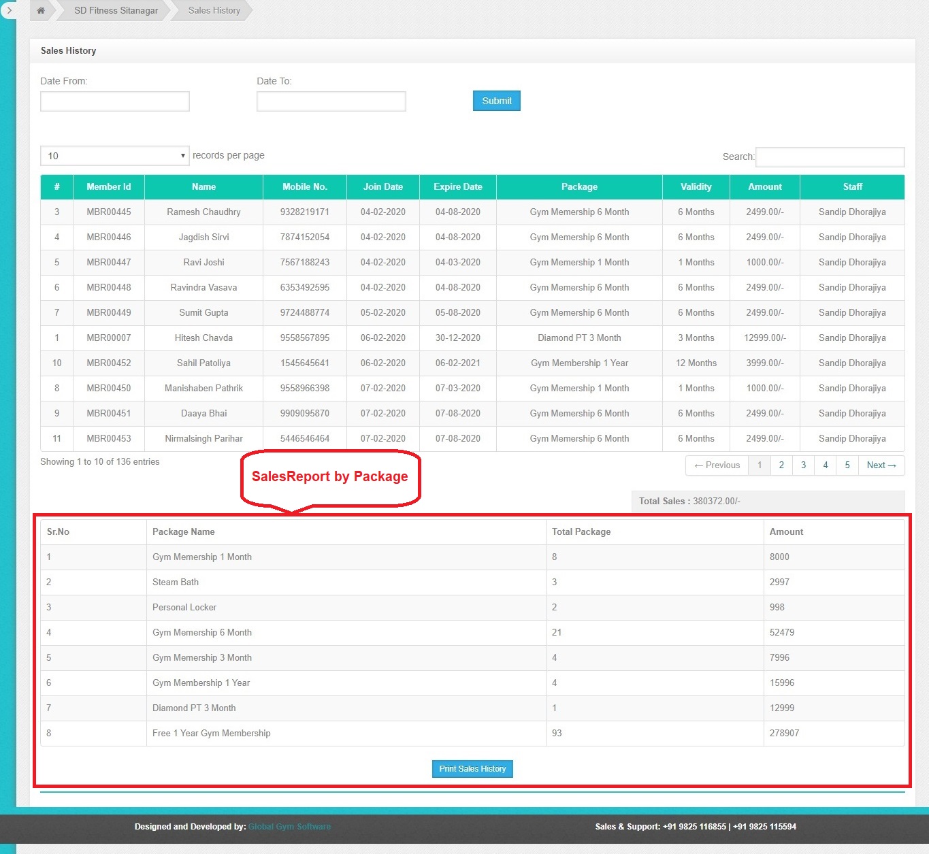Viewport: 929px width, 854px height.
Task: Click the Total Sales amount display
Action: coord(688,502)
